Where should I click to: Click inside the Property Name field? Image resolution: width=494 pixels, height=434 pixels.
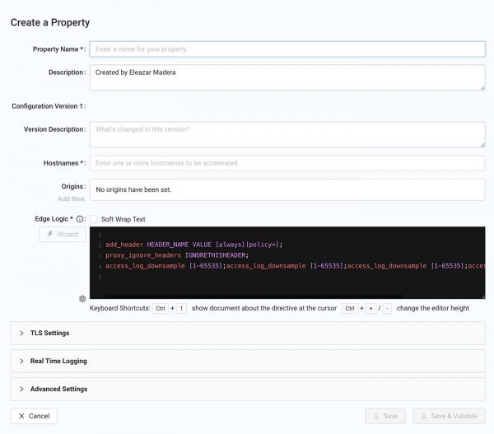point(287,49)
